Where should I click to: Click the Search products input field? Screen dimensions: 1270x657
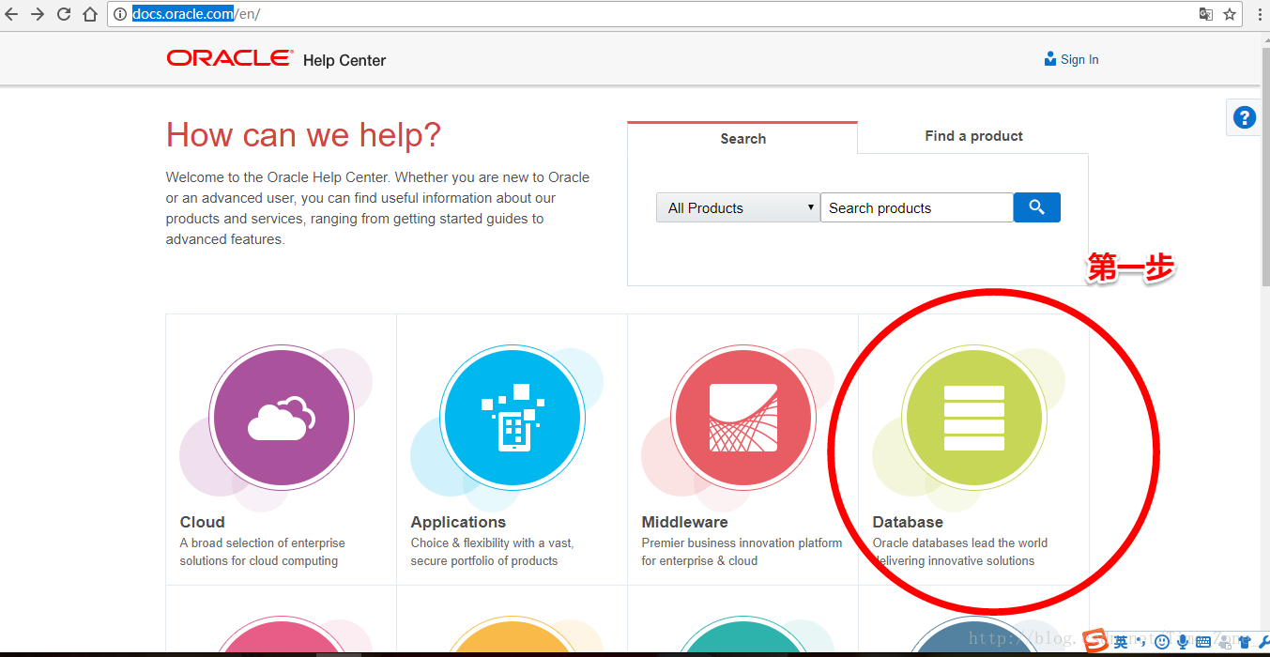[x=917, y=207]
